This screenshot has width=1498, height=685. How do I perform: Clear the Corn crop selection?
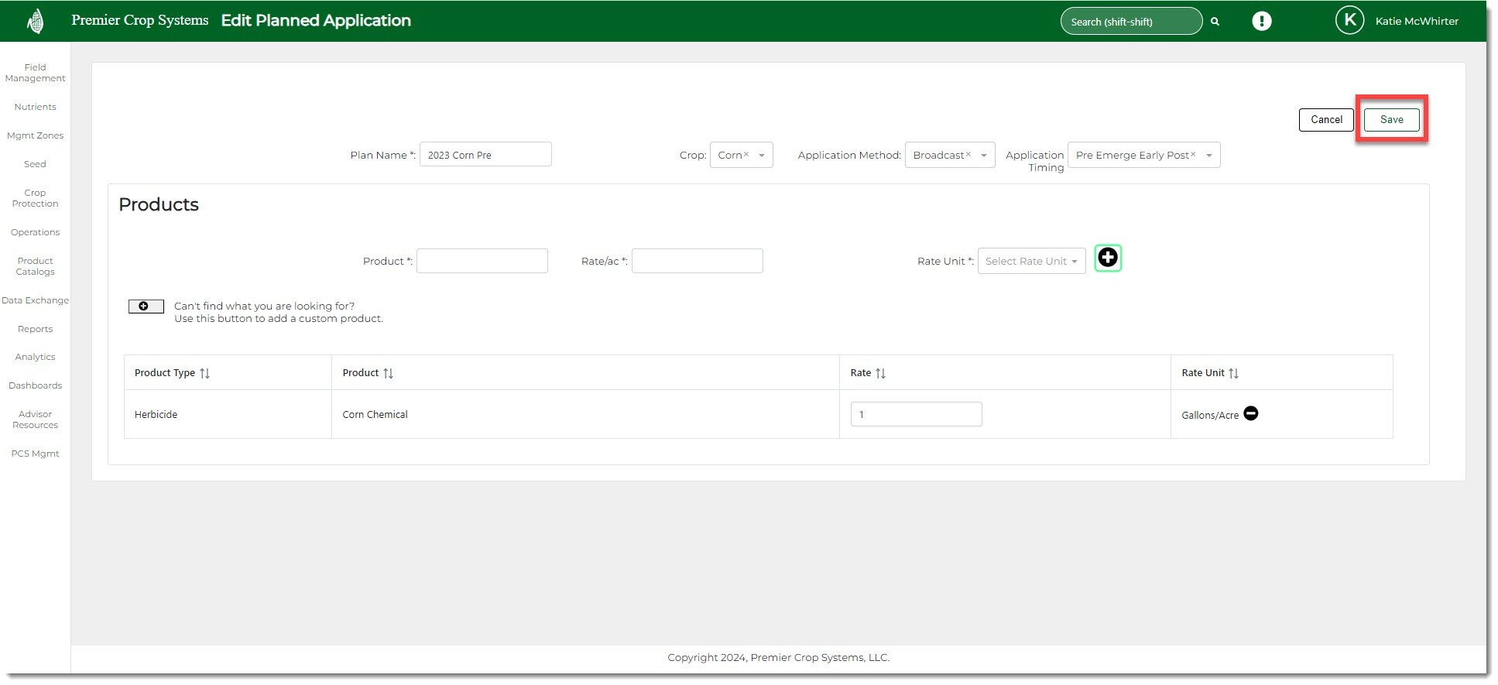(x=746, y=155)
